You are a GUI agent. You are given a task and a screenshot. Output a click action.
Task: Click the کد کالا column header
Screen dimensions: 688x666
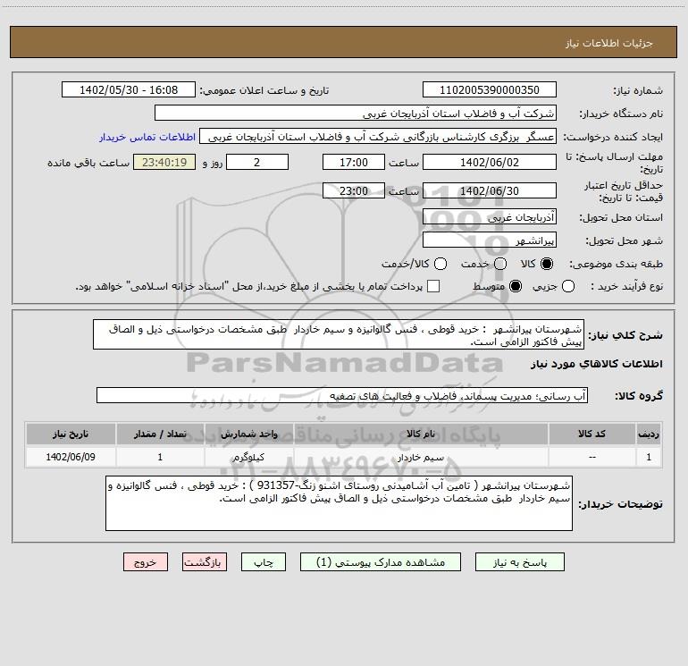592,434
